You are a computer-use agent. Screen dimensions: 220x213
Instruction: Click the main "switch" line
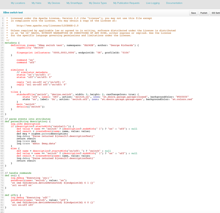click(x=26, y=104)
